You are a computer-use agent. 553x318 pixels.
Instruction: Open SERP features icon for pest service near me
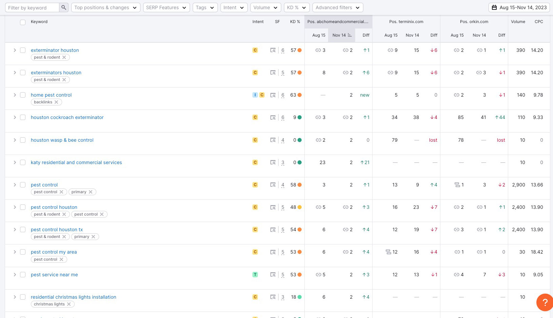(273, 275)
